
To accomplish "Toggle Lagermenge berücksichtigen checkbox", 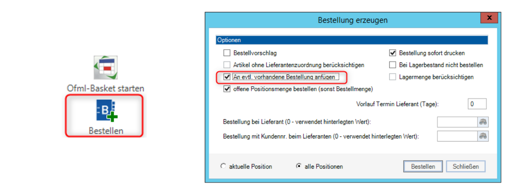I will pyautogui.click(x=393, y=77).
